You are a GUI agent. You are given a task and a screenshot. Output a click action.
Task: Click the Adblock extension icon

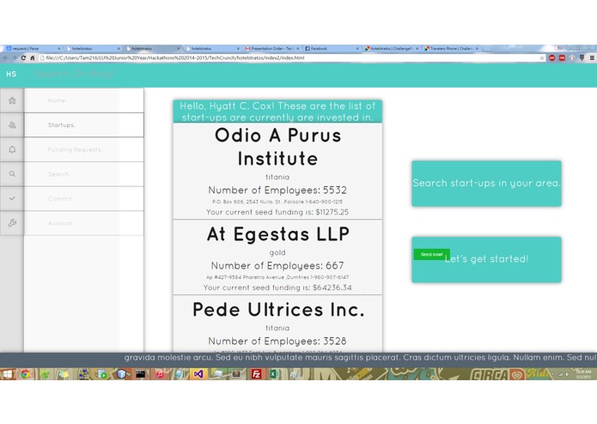[x=552, y=58]
